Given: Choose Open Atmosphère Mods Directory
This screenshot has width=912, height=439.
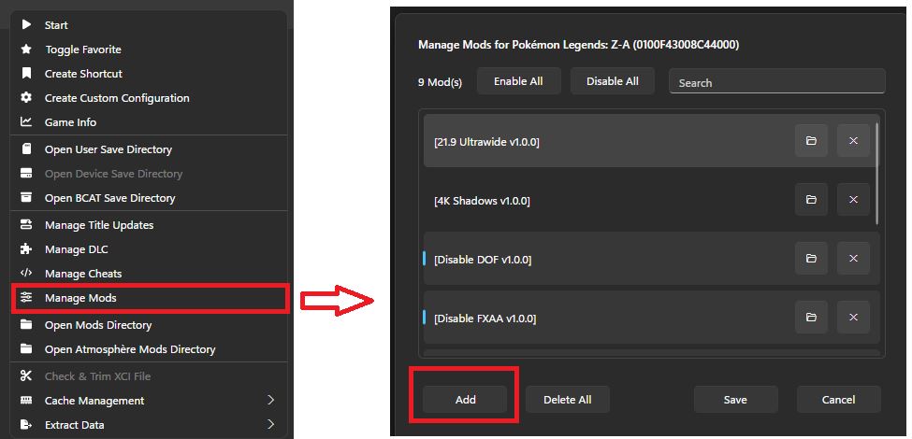Looking at the screenshot, I should (149, 349).
